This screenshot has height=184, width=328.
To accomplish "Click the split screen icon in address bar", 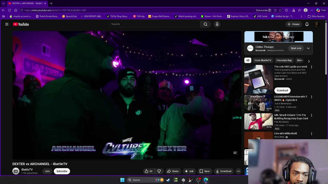I will [275, 10].
